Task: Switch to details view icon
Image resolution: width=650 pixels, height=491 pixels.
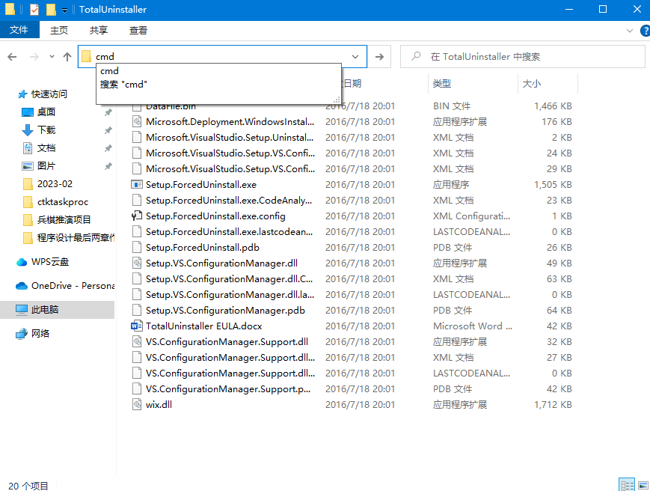Action: point(627,485)
